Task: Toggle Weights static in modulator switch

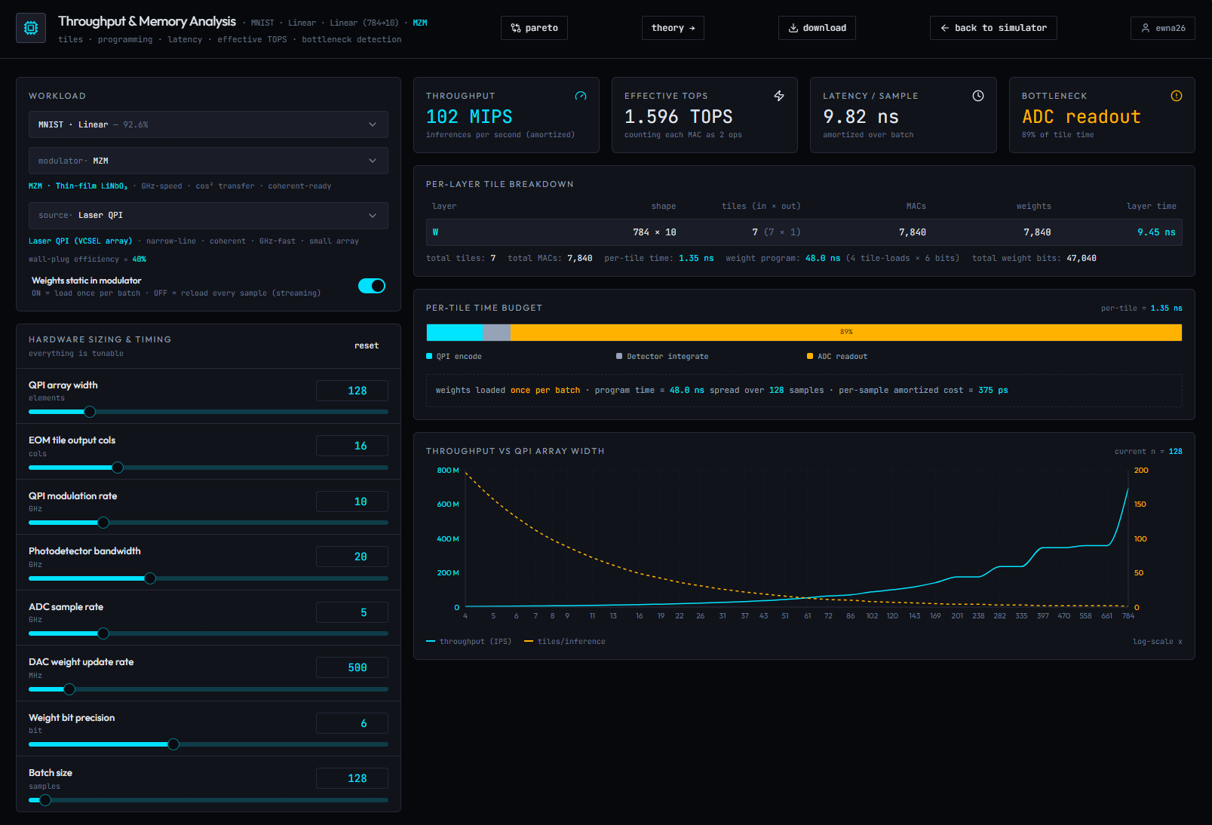Action: 372,286
